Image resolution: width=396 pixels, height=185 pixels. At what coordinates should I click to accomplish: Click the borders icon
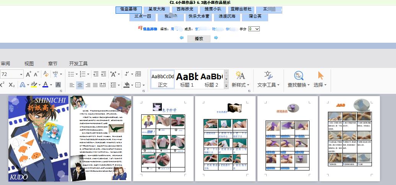(138, 85)
